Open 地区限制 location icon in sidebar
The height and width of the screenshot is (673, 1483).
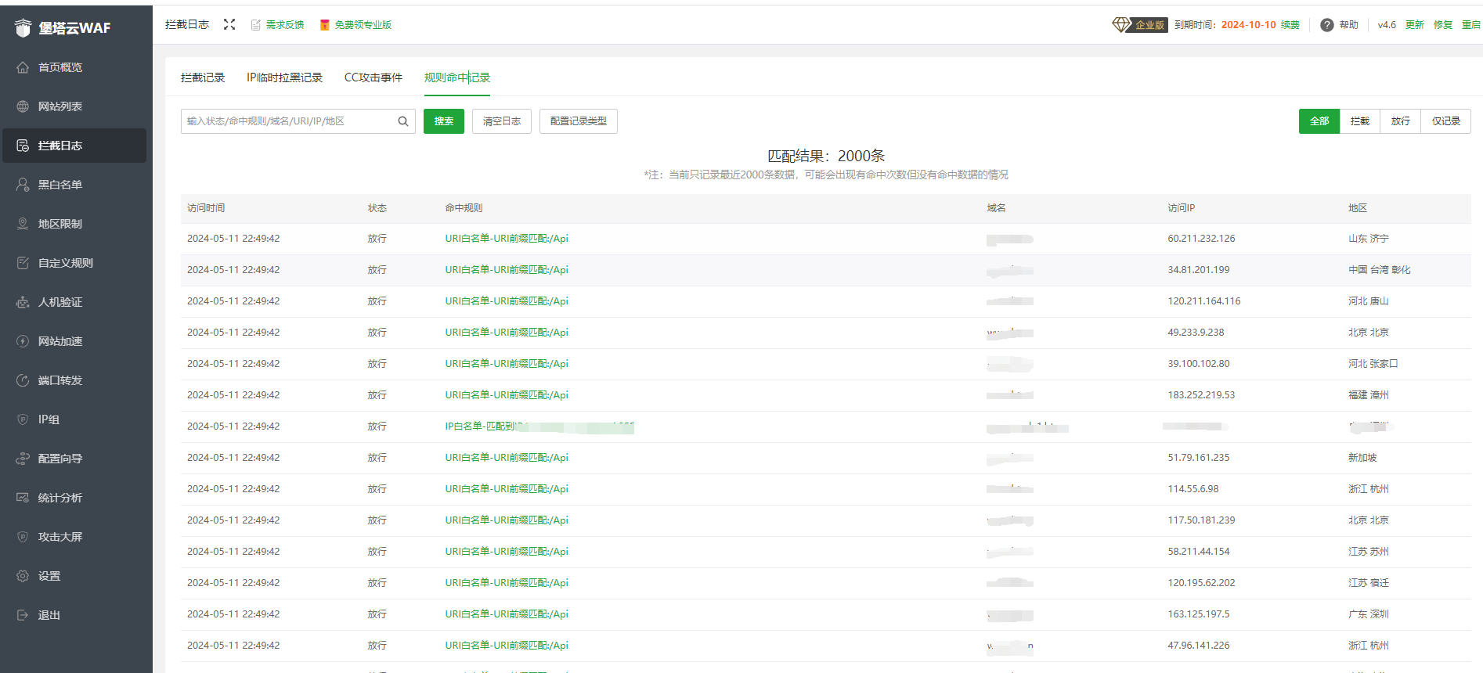pyautogui.click(x=23, y=224)
